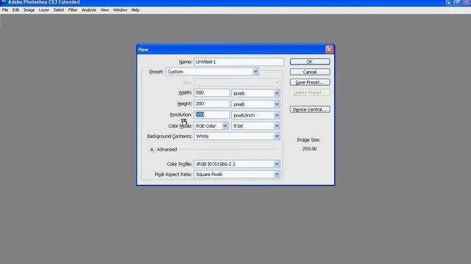Screen dimensions: 471x264
Task: Open the RGB Color mode dropdown
Action: [x=211, y=126]
